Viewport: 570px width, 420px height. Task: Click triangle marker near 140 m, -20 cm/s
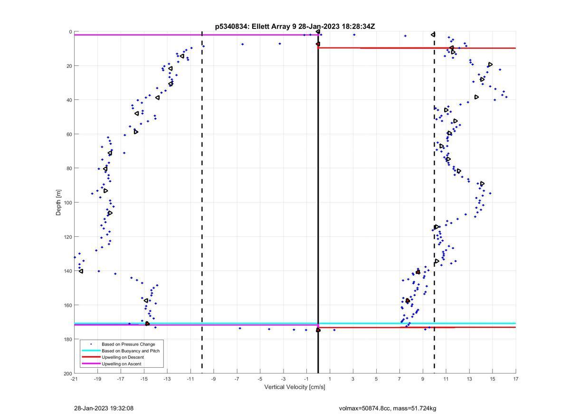tap(81, 271)
